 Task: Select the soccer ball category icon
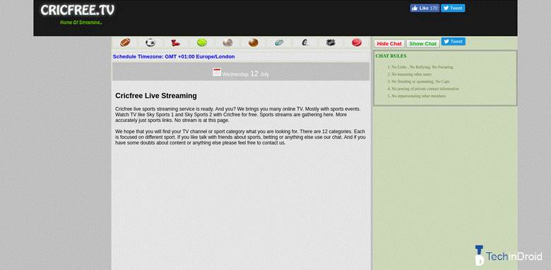pyautogui.click(x=150, y=43)
